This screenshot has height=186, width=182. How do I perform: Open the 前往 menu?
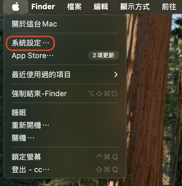tap(169, 7)
